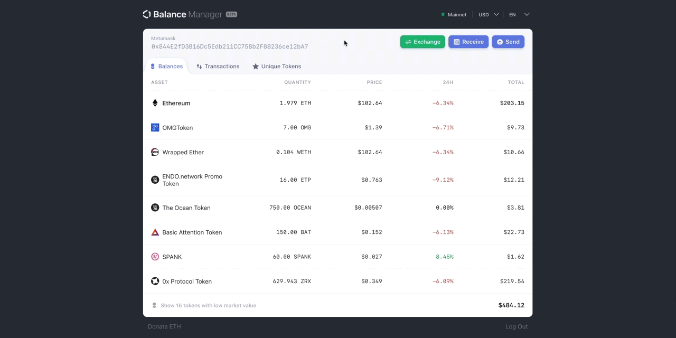Image resolution: width=676 pixels, height=338 pixels.
Task: Click the Basic Attention Token triangle icon
Action: tap(155, 232)
